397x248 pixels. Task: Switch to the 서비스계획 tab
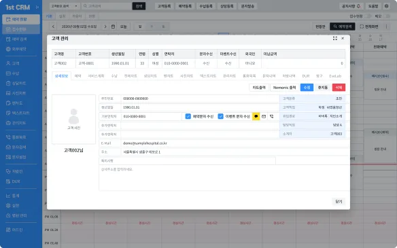point(96,76)
